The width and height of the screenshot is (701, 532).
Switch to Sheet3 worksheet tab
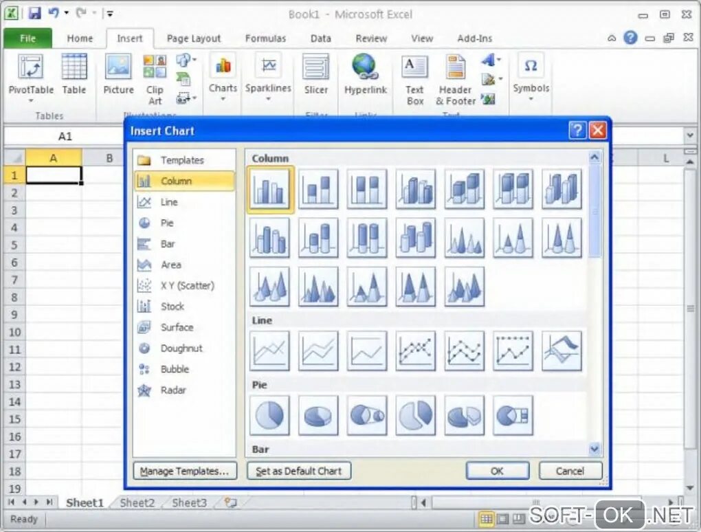tap(189, 503)
